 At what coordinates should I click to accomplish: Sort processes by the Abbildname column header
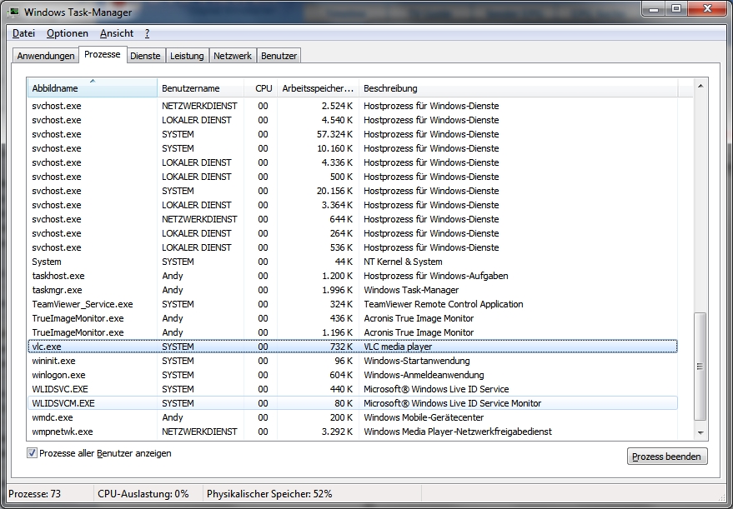(x=92, y=88)
